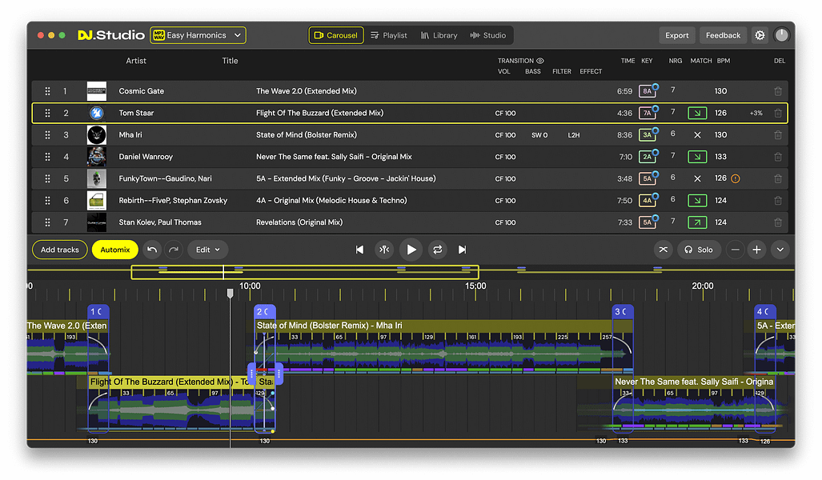
Task: Expand the chevron next to zoom controls
Action: [x=780, y=250]
